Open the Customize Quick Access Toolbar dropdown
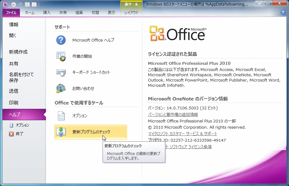 (41, 5)
